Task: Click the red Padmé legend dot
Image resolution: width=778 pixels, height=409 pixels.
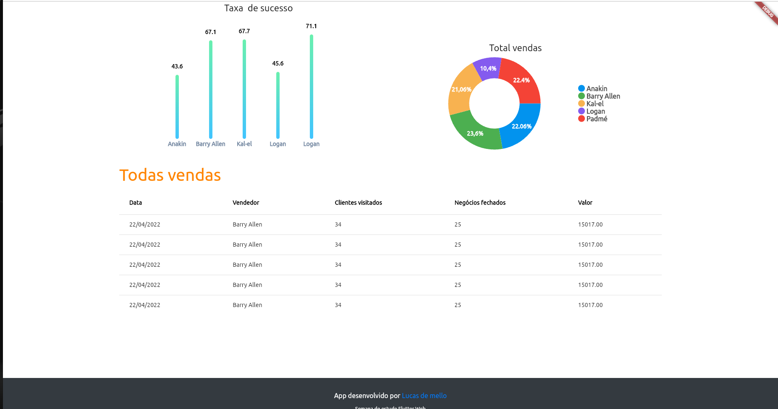Action: tap(582, 119)
